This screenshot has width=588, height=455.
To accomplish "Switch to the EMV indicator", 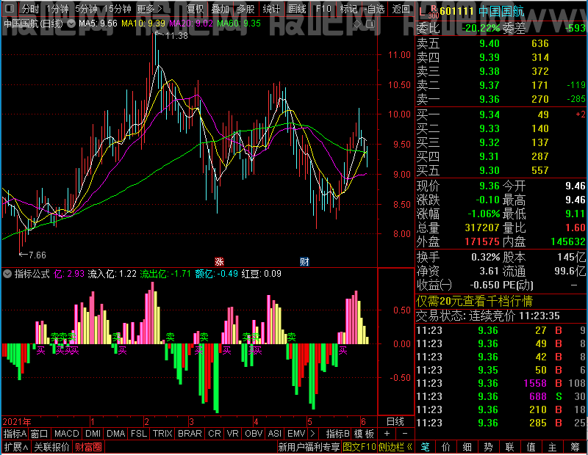I will pyautogui.click(x=296, y=434).
